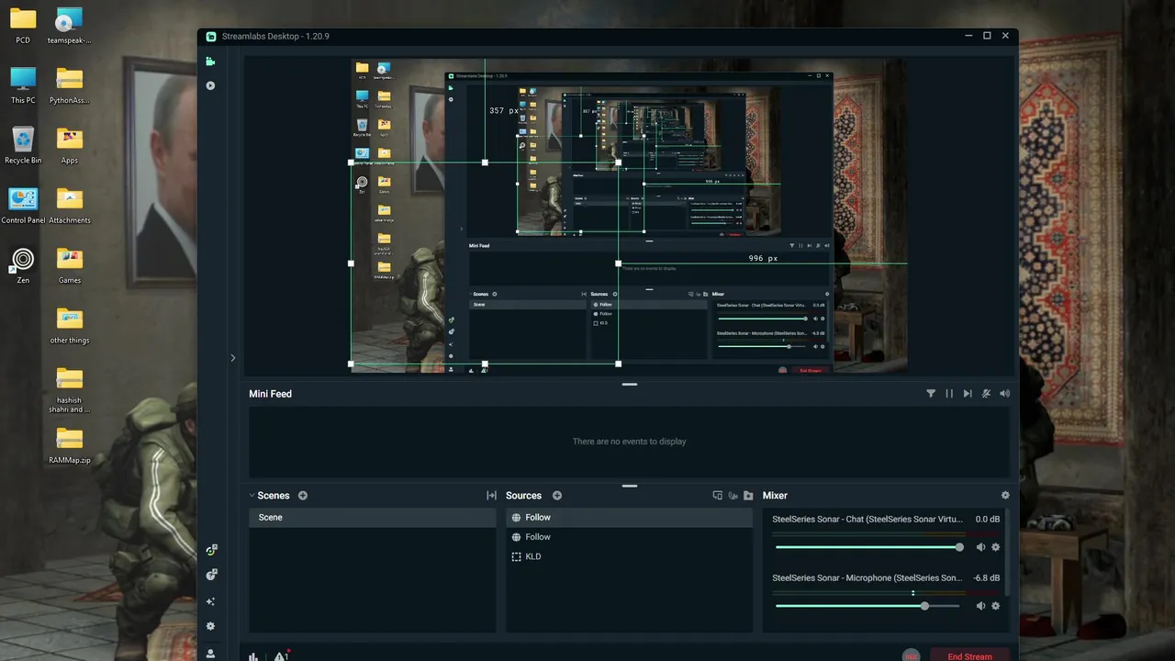Start recording with the REC button
This screenshot has height=661, width=1175.
tap(911, 655)
